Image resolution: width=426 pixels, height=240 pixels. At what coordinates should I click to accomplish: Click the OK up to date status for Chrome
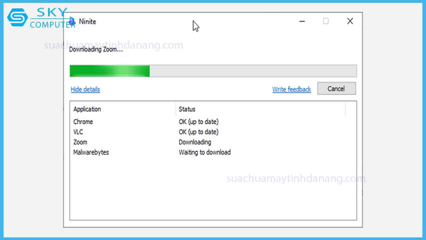pos(198,122)
